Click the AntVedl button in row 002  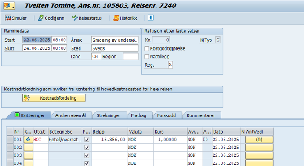click(259, 148)
